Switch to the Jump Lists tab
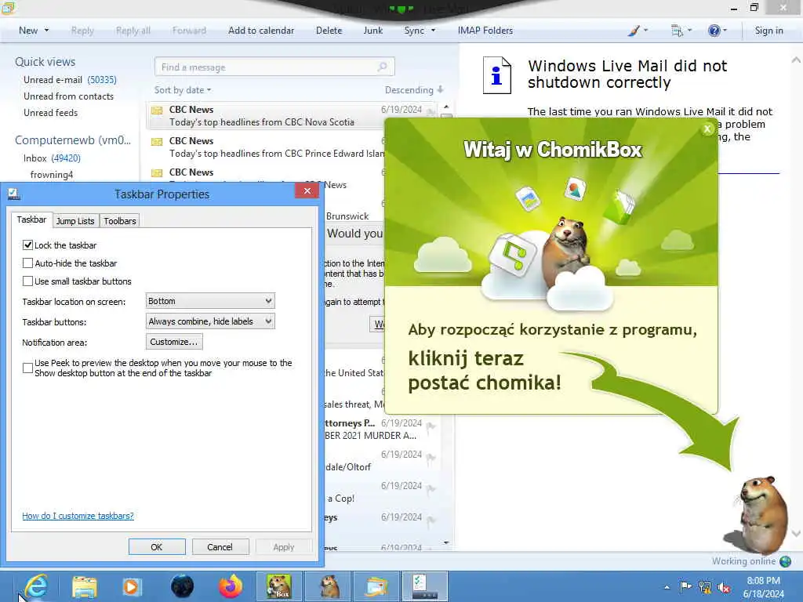The width and height of the screenshot is (803, 602). pyautogui.click(x=75, y=220)
